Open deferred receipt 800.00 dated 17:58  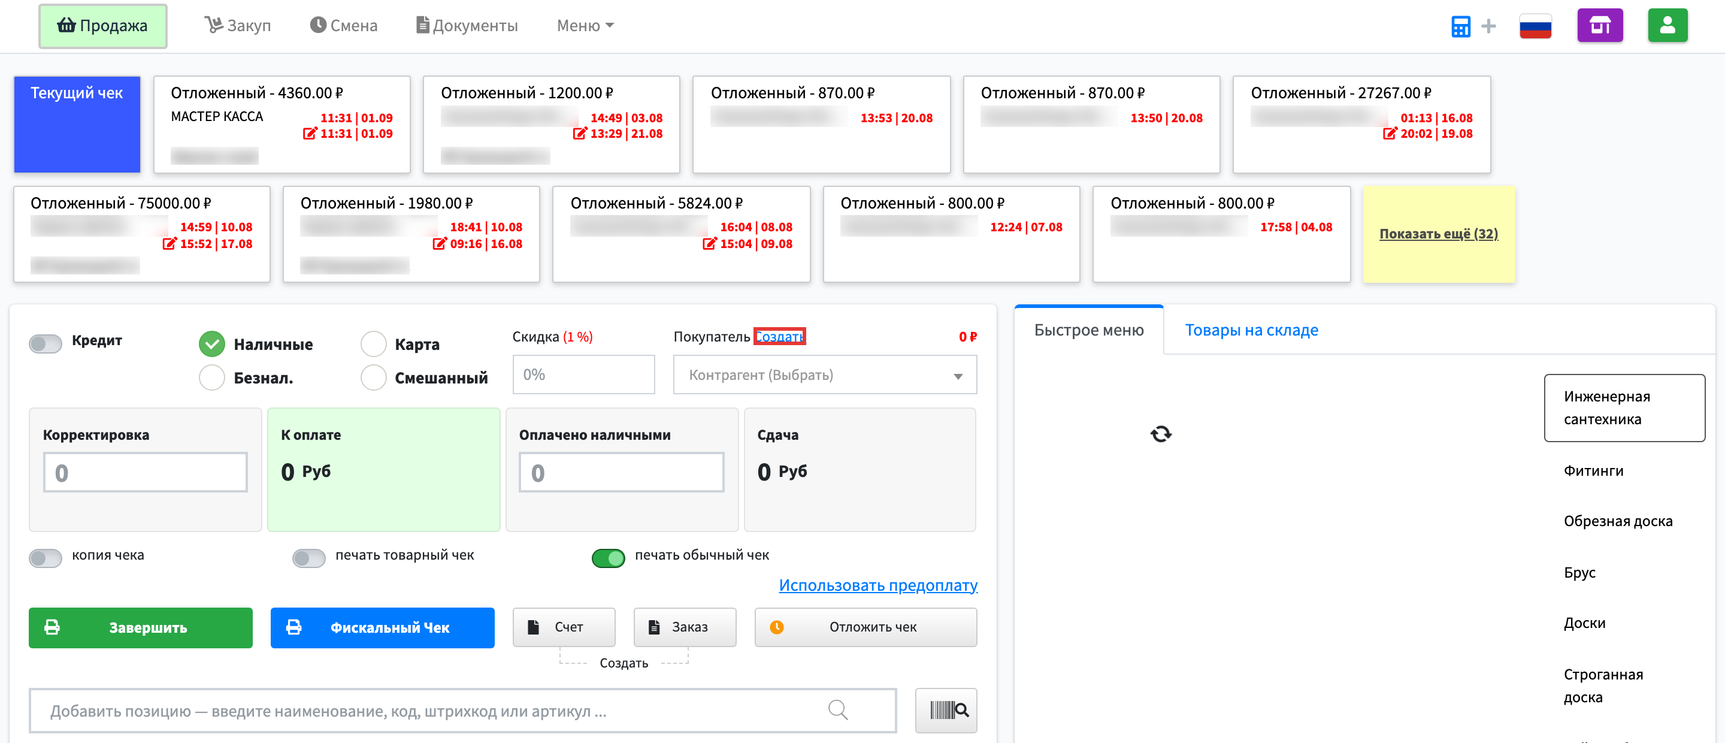pyautogui.click(x=1221, y=234)
